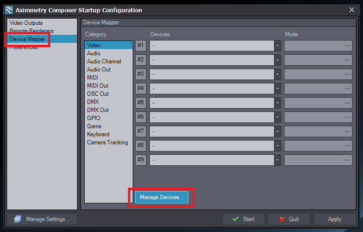
Task: Open Mode ellipsis for slot #8
Action: point(347,146)
